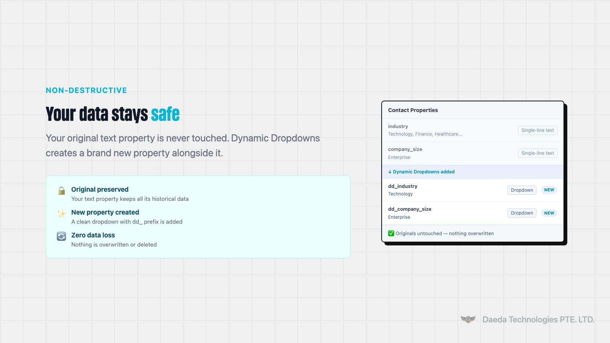Image resolution: width=610 pixels, height=343 pixels.
Task: Click the down arrow before Dynamic Dropdowns added
Action: pos(390,171)
